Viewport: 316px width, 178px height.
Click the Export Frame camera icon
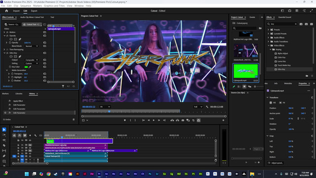tap(183, 120)
